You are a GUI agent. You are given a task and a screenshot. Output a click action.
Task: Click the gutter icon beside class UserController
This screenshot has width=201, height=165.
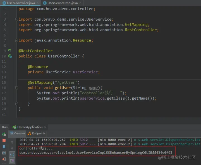[x=10, y=56]
